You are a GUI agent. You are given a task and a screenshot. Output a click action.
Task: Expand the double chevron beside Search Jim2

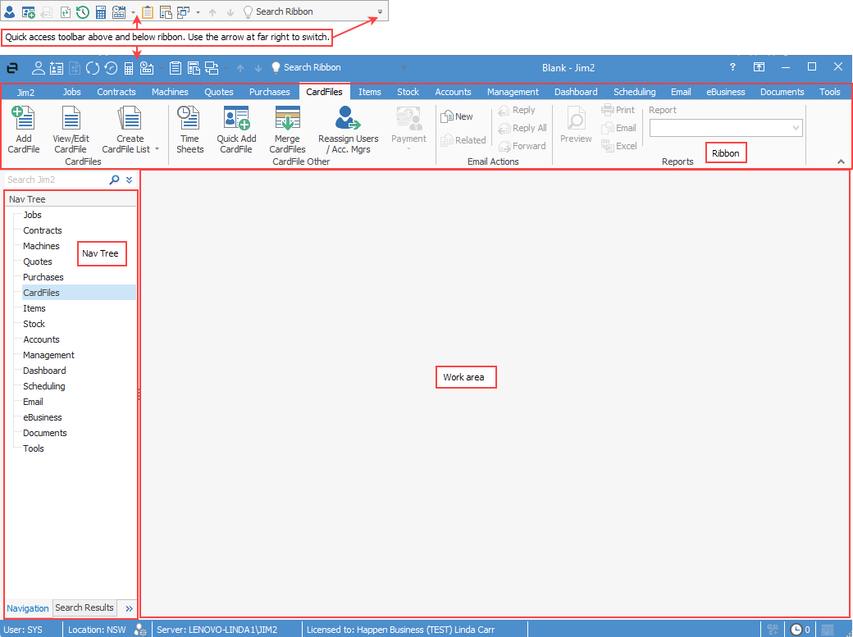pos(129,180)
